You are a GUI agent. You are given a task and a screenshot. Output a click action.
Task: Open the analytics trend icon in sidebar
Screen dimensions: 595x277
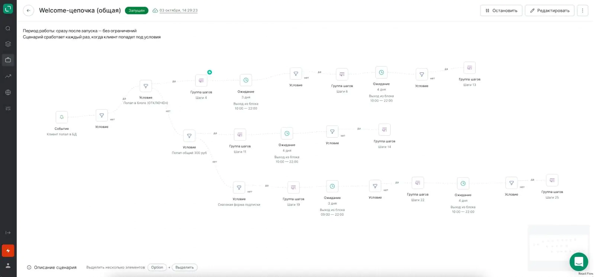pyautogui.click(x=8, y=76)
